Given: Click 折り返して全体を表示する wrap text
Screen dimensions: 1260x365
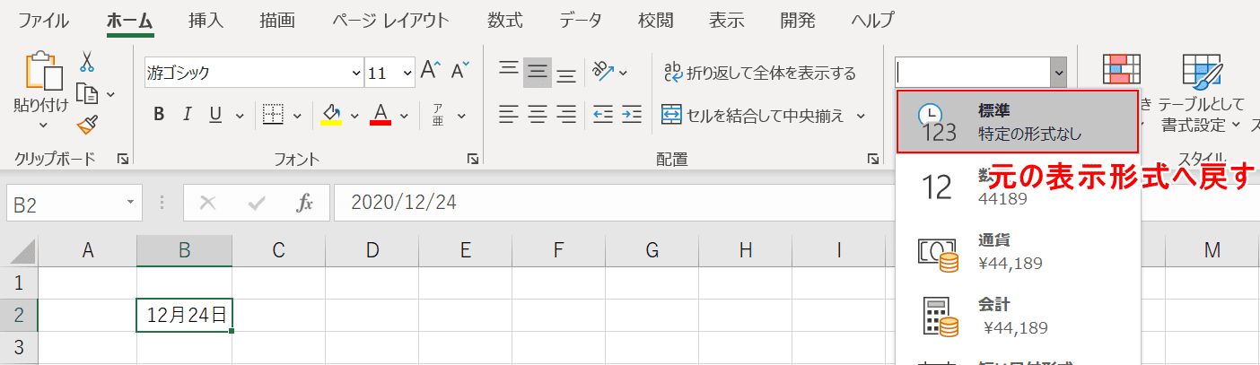Looking at the screenshot, I should 759,72.
